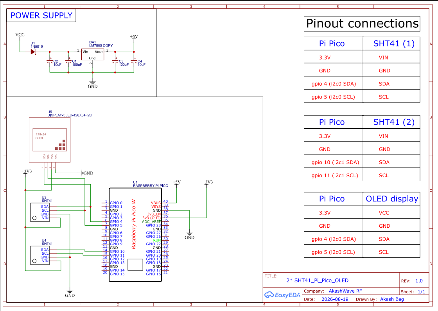Click the LM7805 COPY part label
This screenshot has height=311, width=438.
101,45
